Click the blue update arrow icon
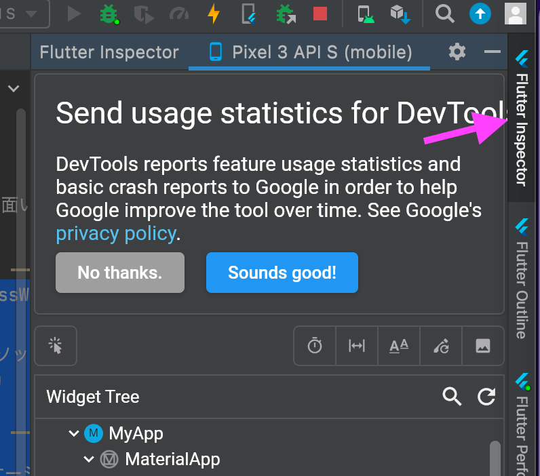 [x=480, y=14]
